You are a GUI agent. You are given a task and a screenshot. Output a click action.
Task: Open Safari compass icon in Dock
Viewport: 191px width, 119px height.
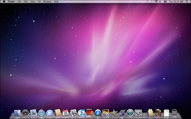[41, 113]
